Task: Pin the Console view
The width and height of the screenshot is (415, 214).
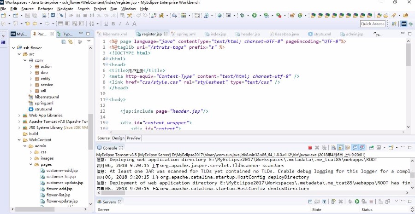Action: point(371,148)
